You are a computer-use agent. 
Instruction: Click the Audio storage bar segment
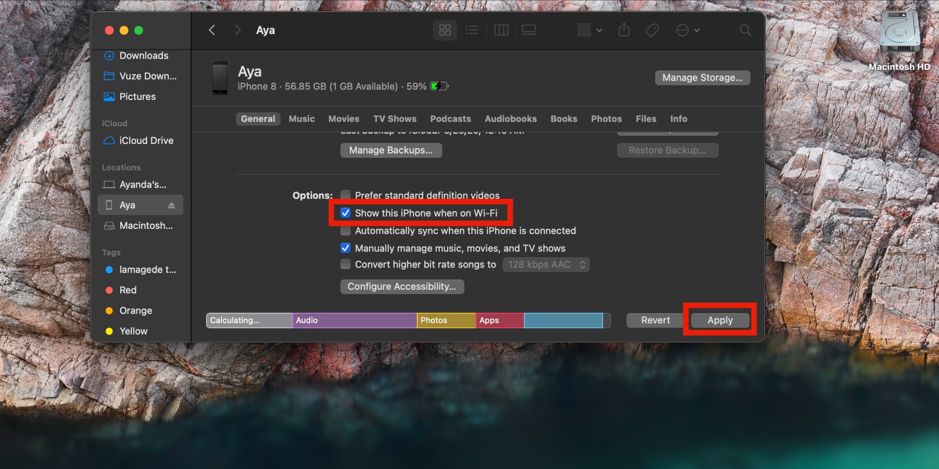(354, 320)
